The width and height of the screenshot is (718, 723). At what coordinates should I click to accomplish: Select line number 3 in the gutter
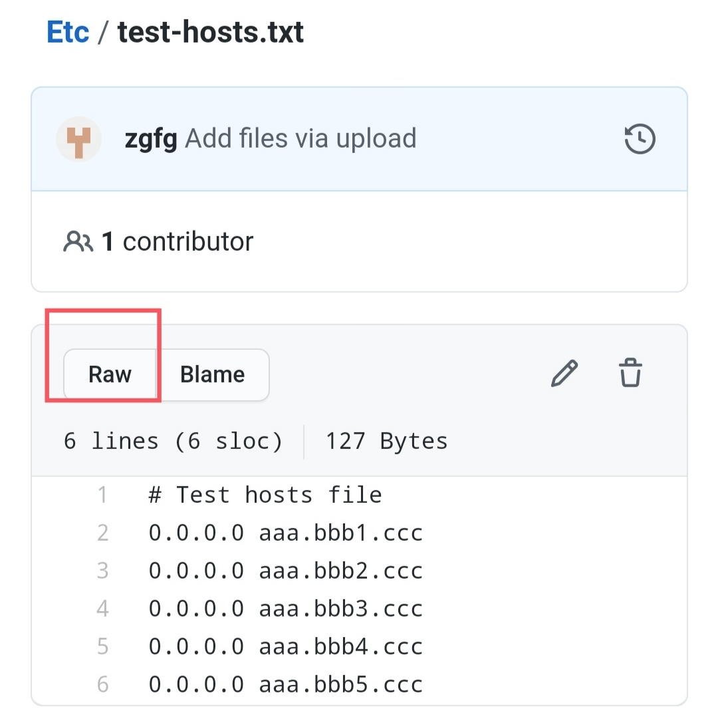(x=103, y=570)
